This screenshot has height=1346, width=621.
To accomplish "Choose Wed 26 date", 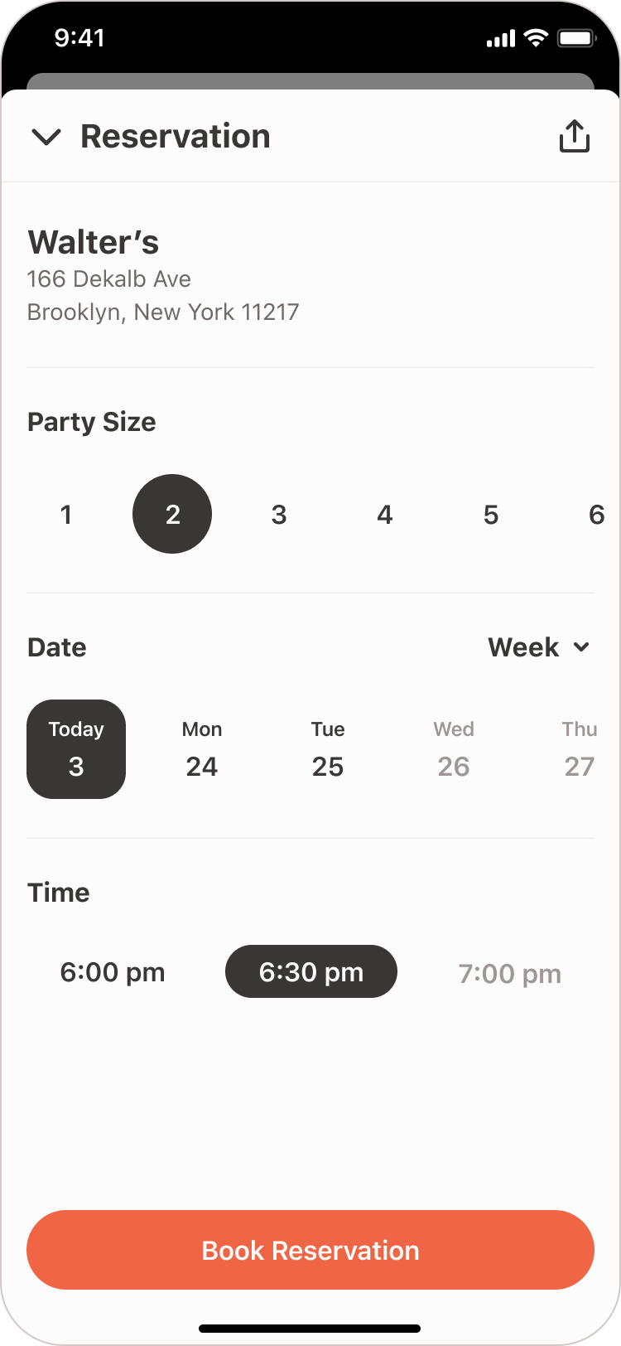I will [x=454, y=749].
